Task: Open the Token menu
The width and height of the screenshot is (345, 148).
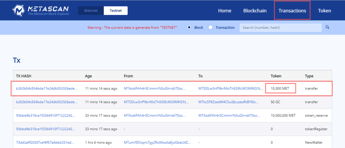Action: 324,11
